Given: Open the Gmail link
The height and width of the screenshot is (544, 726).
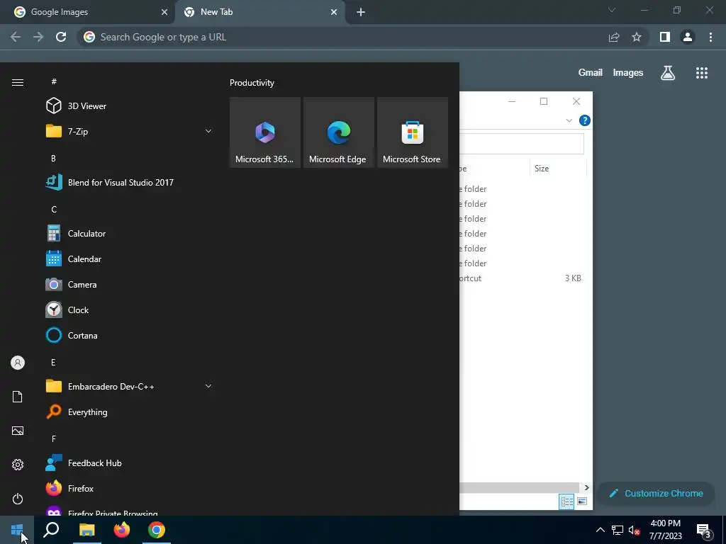Looking at the screenshot, I should click(591, 73).
